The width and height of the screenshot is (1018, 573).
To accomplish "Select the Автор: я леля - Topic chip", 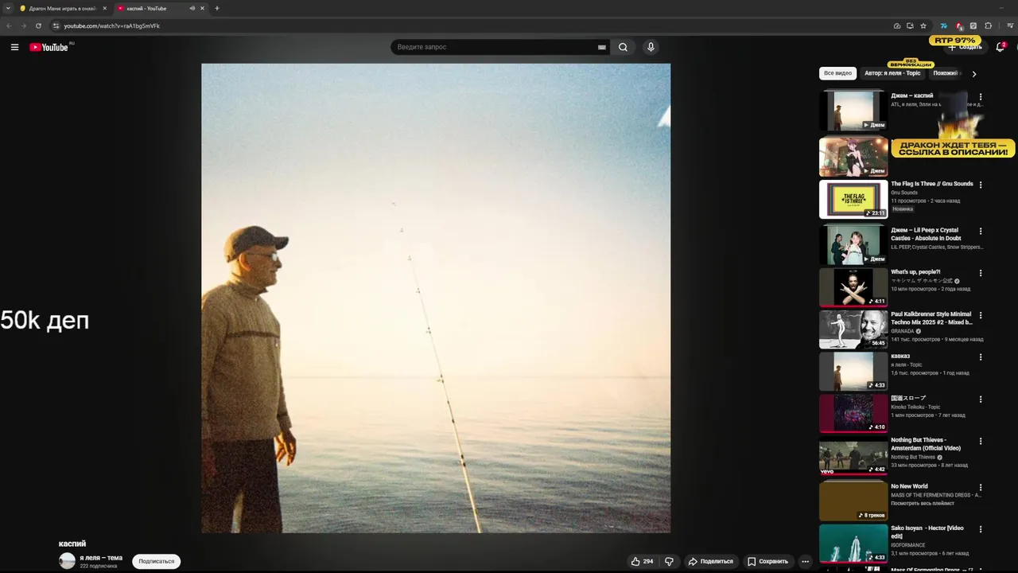I will click(892, 73).
